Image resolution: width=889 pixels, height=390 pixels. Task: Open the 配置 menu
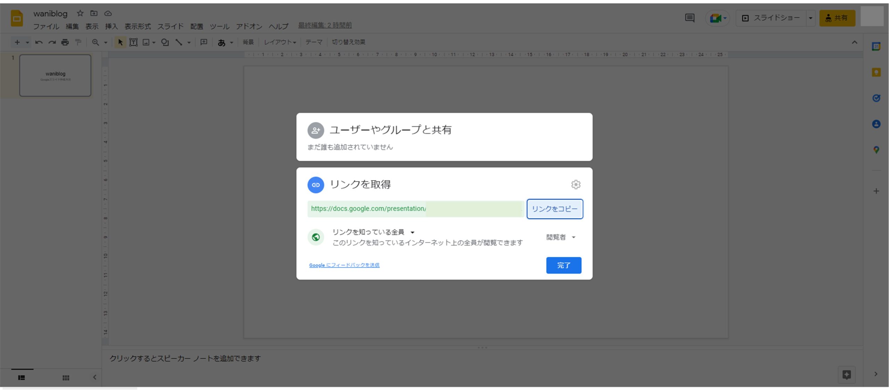point(197,26)
